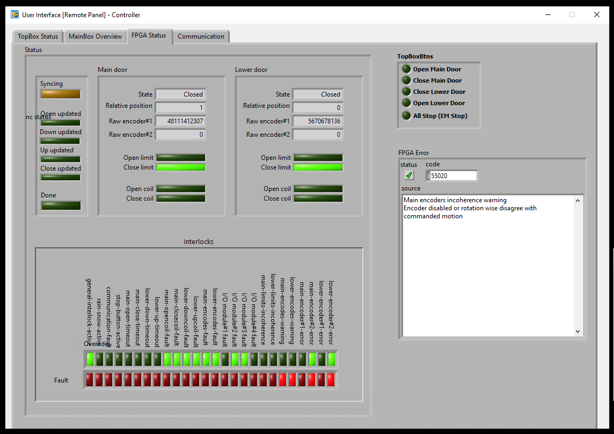Click the Fault LED for lower-encodes-warning
The image size is (614, 434).
[293, 380]
